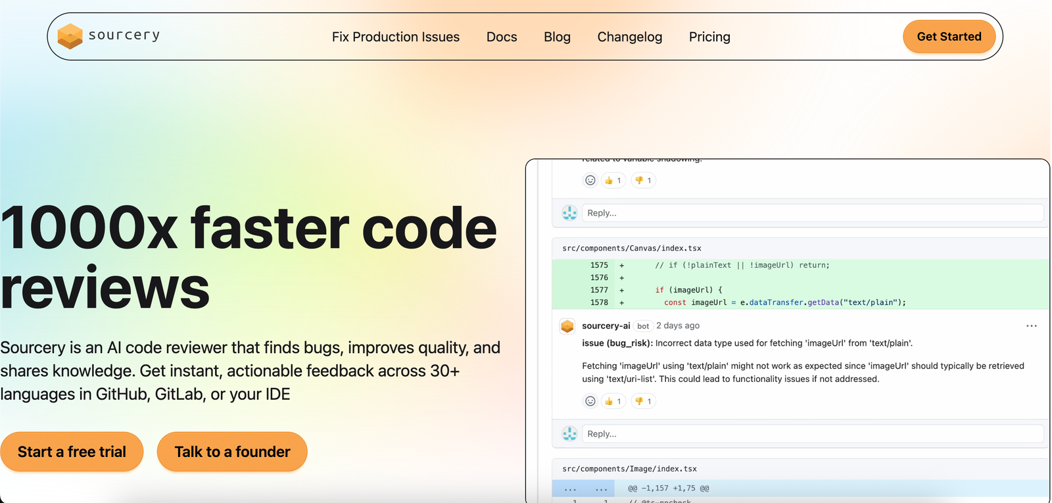Go to the Blog page
The image size is (1052, 503).
point(557,37)
